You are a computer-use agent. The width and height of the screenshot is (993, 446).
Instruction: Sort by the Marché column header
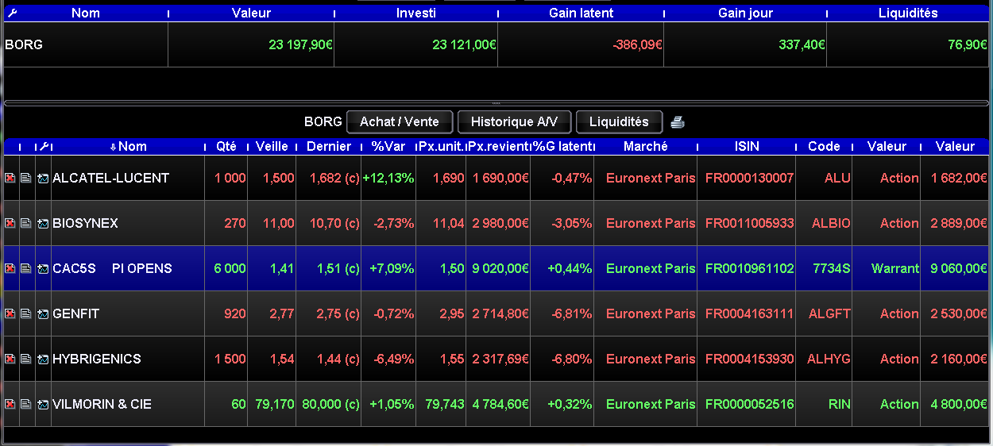[x=646, y=146]
